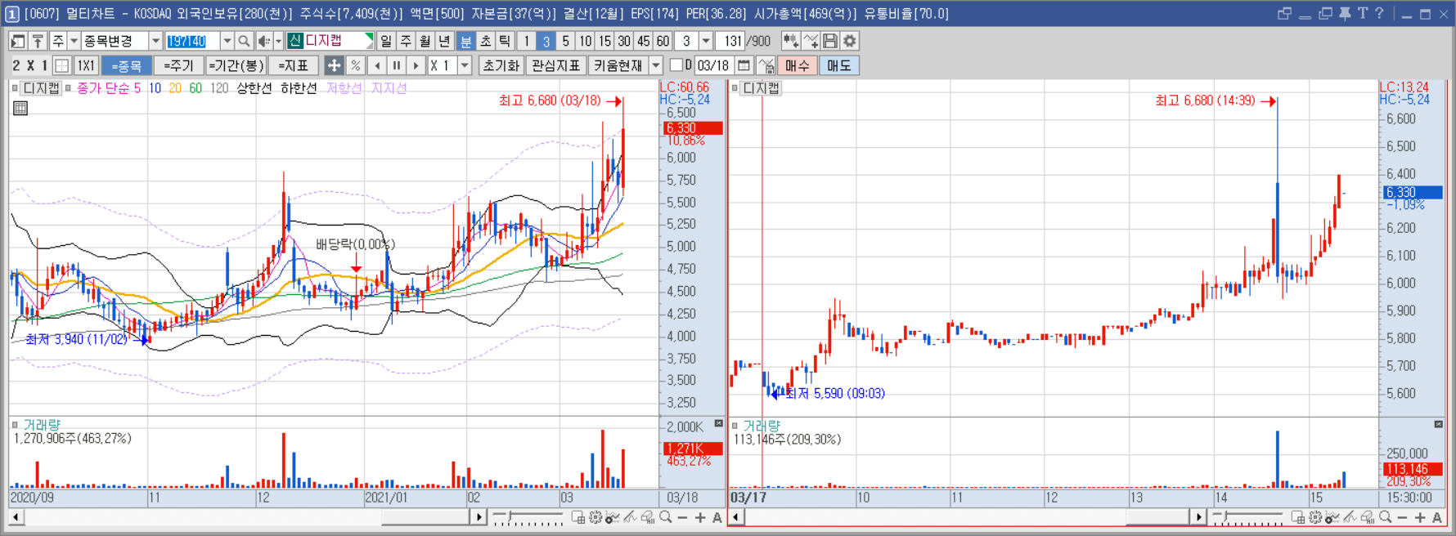The width and height of the screenshot is (1456, 536).
Task: Open help question mark in title bar
Action: click(x=1379, y=13)
